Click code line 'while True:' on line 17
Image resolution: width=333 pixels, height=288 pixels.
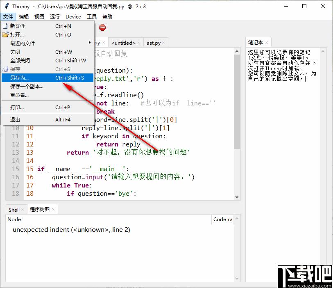point(72,185)
